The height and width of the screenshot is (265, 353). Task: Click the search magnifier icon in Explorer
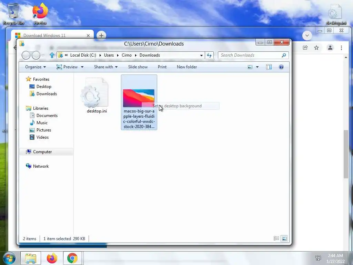tap(284, 55)
